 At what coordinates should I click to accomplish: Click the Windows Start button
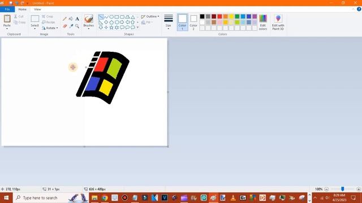[6, 198]
